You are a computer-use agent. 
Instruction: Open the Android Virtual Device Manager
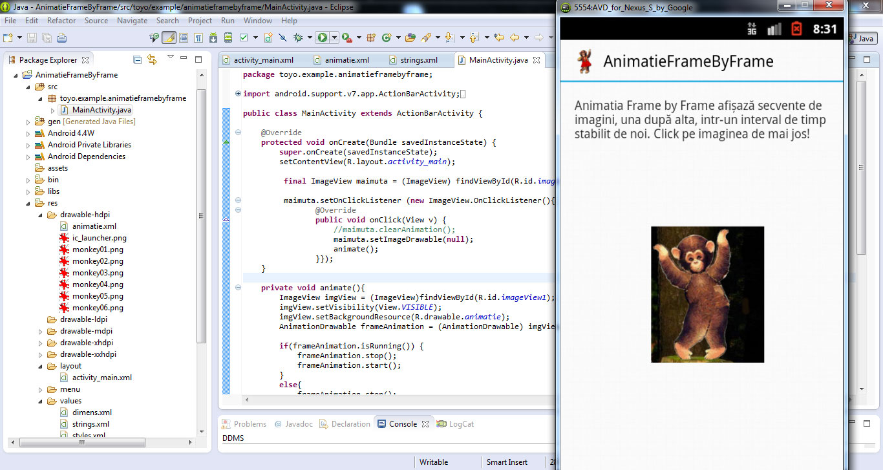(x=228, y=39)
